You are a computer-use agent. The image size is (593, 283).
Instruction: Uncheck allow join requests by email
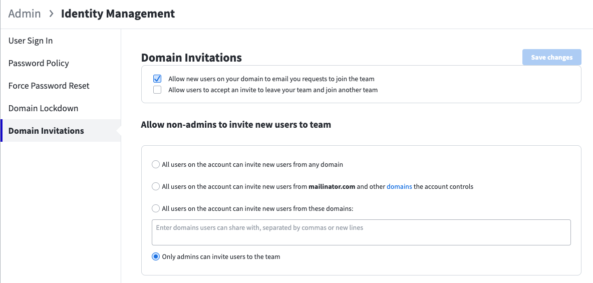point(157,79)
